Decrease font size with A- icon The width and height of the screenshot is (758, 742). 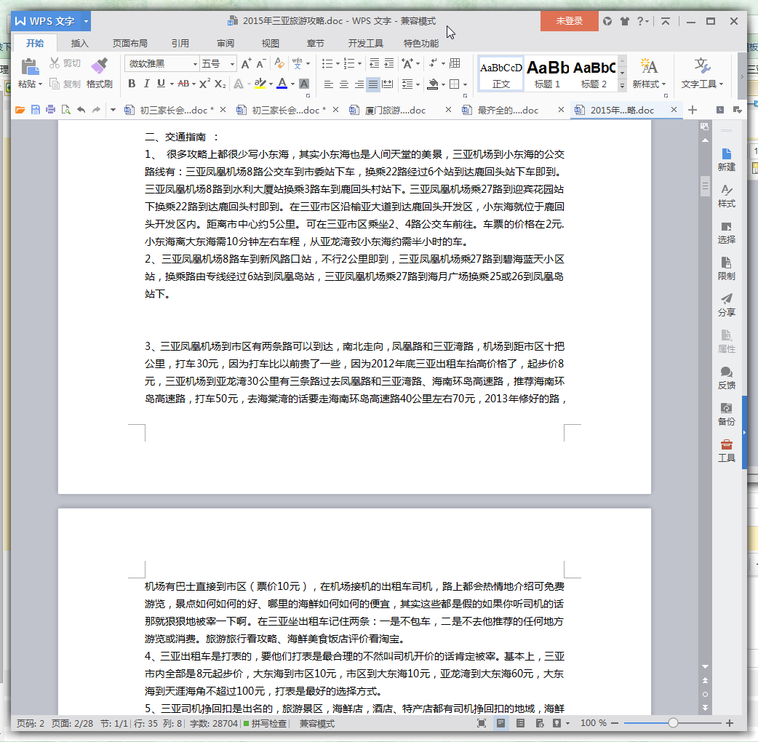[x=261, y=64]
